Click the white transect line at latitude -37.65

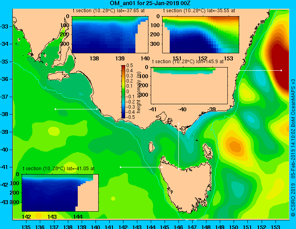(76, 109)
